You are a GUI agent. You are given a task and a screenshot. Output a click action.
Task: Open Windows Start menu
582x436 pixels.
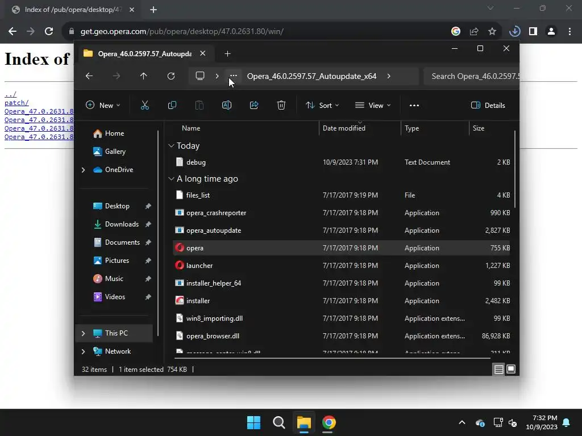[x=254, y=422]
